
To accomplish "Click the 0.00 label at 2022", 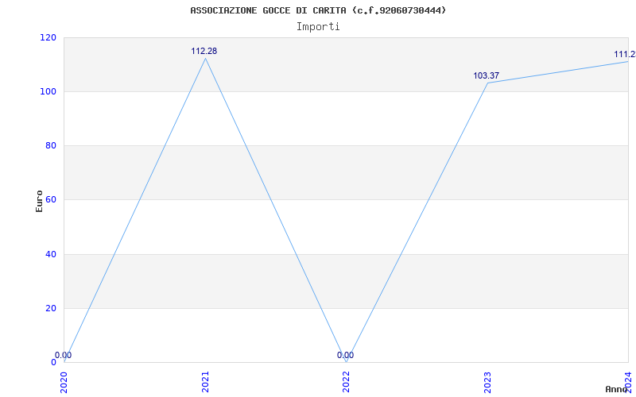I will pyautogui.click(x=345, y=355).
